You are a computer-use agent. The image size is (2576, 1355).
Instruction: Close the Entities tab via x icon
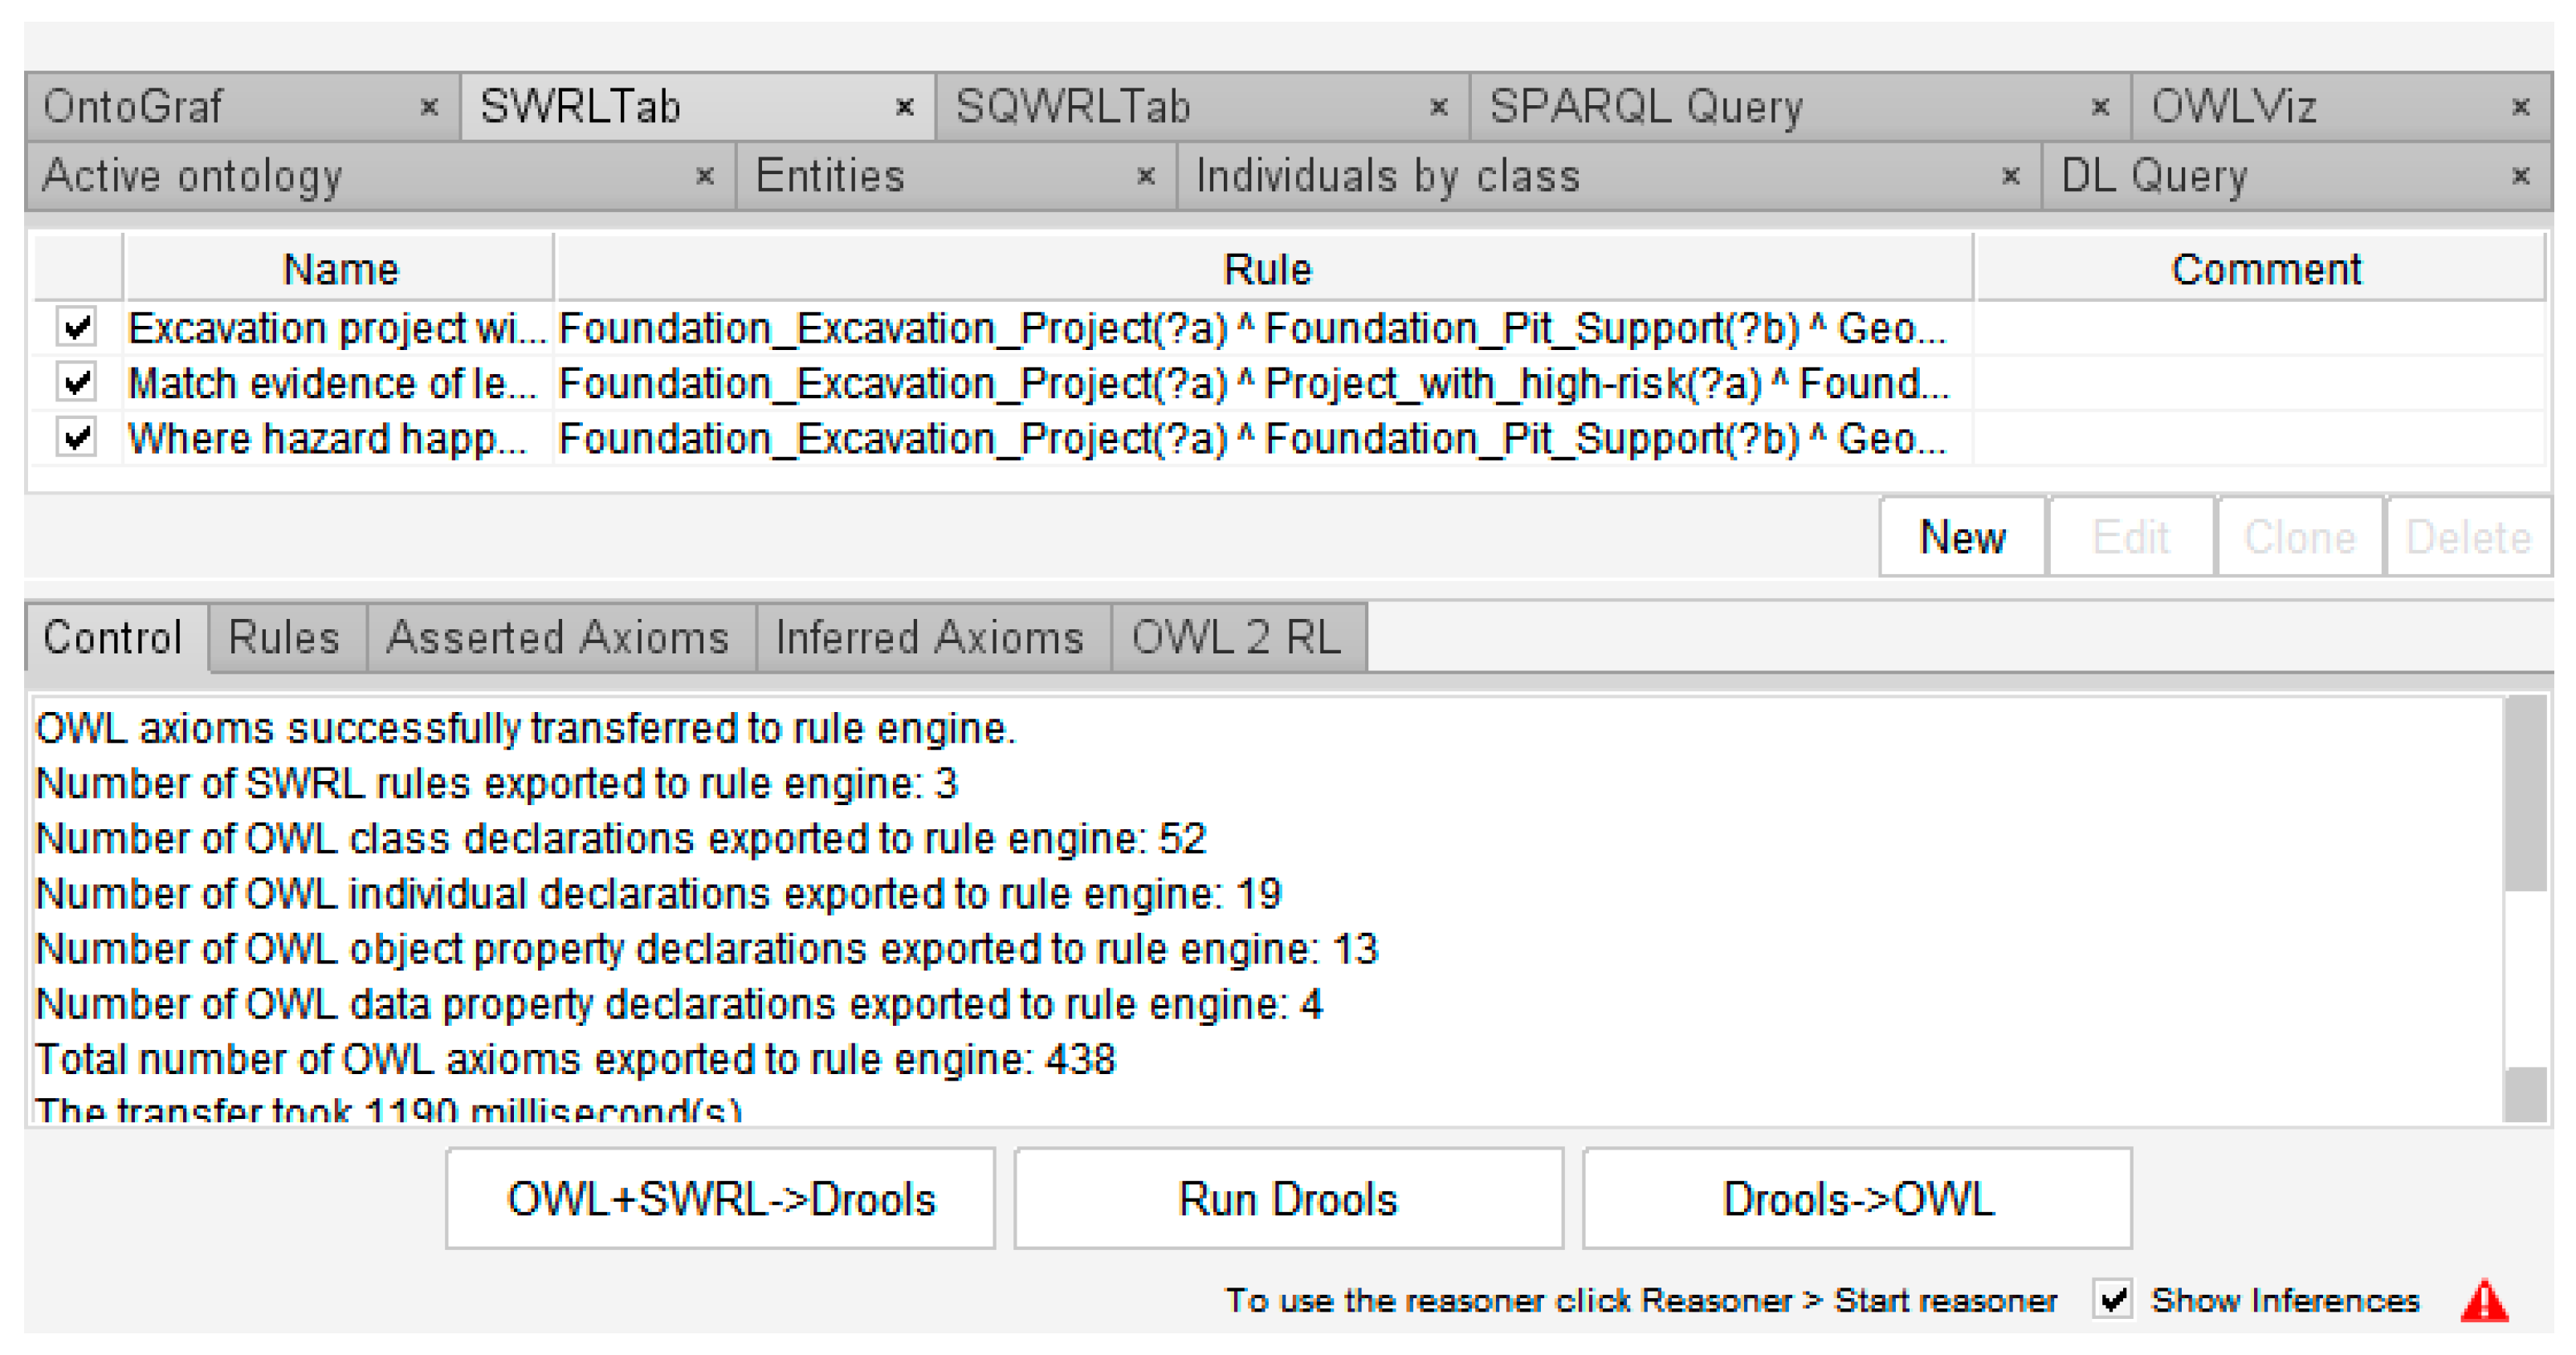click(x=1146, y=177)
